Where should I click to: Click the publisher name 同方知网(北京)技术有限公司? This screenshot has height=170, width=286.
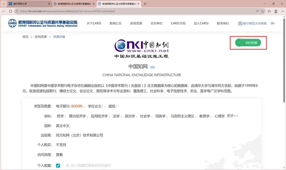pyautogui.click(x=79, y=135)
